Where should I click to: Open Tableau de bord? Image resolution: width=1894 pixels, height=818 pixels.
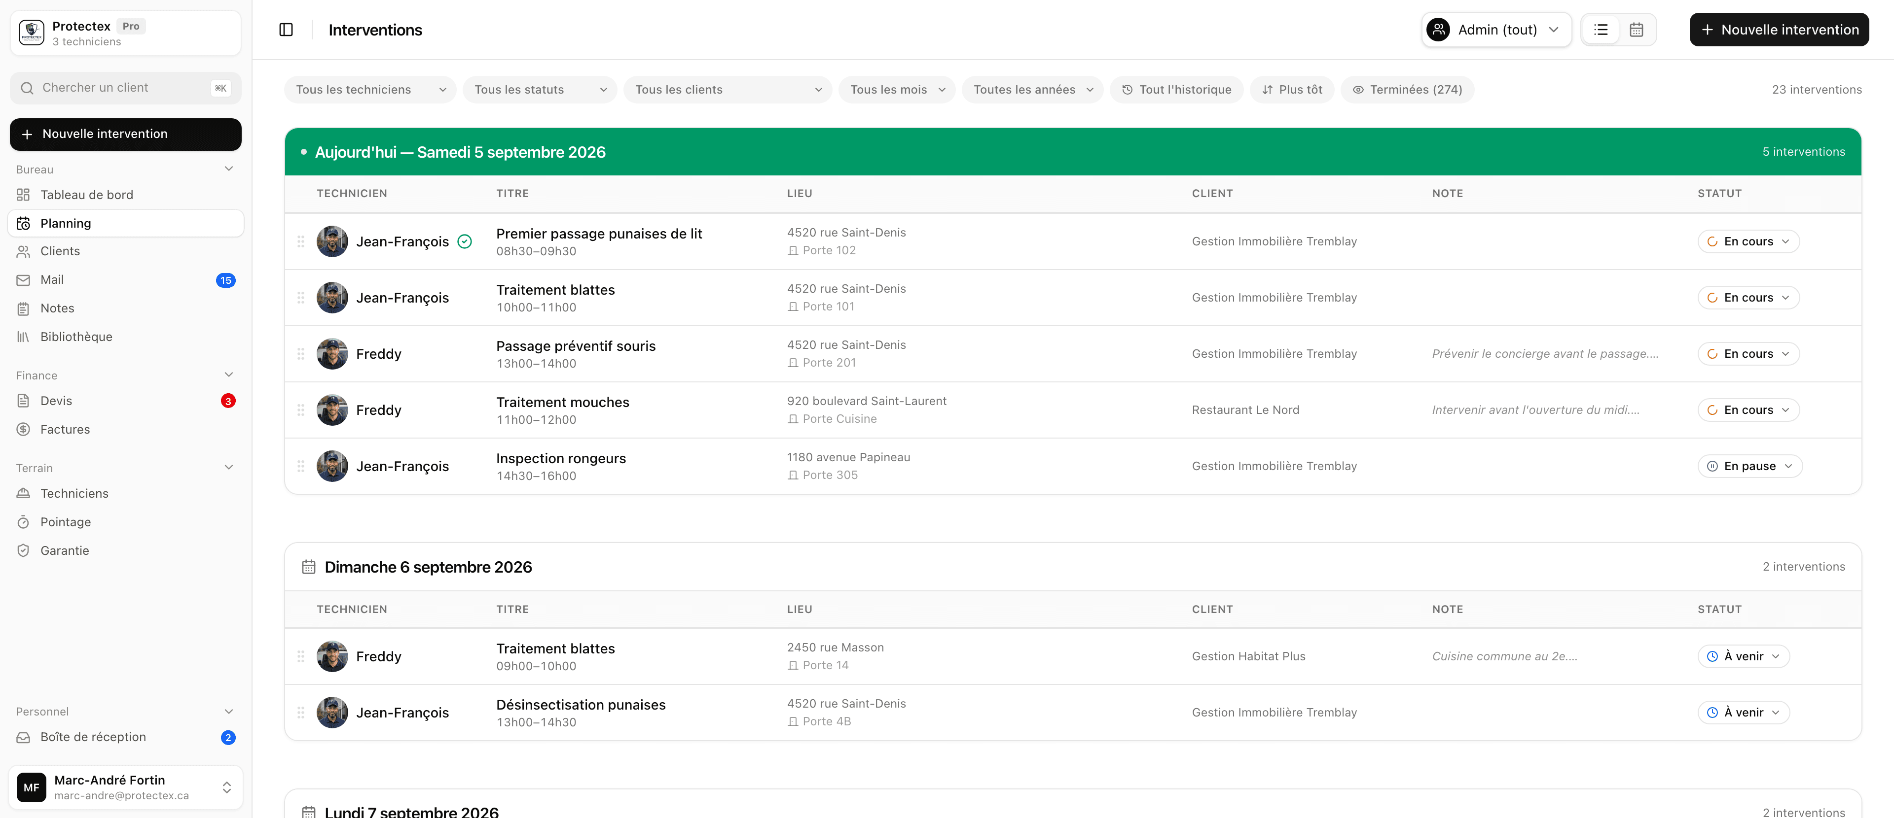point(125,195)
